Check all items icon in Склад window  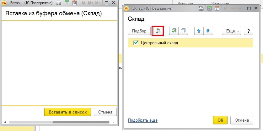pos(174,31)
